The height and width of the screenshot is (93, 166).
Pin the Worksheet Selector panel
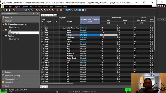tap(34, 13)
